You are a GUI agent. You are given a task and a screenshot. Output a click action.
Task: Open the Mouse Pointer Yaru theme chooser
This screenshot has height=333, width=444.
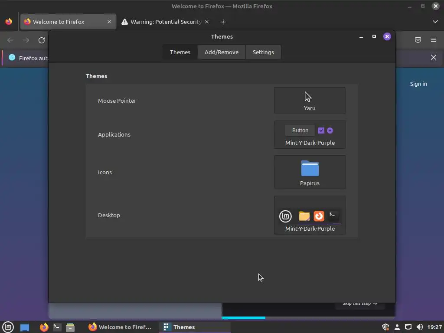tap(310, 101)
